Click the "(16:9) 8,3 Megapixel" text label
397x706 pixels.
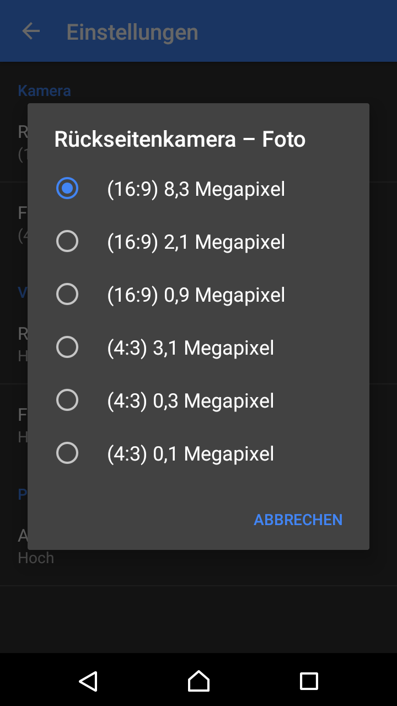(x=196, y=189)
